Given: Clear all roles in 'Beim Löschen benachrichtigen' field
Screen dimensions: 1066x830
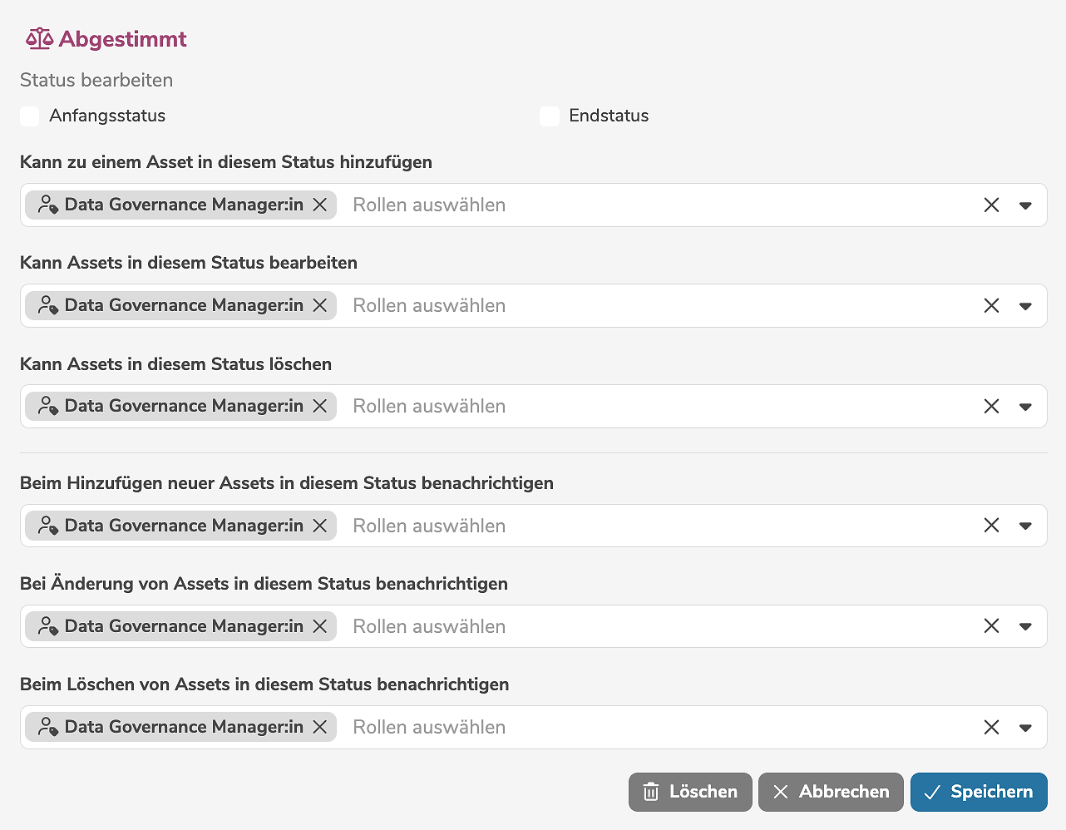Looking at the screenshot, I should click(991, 727).
